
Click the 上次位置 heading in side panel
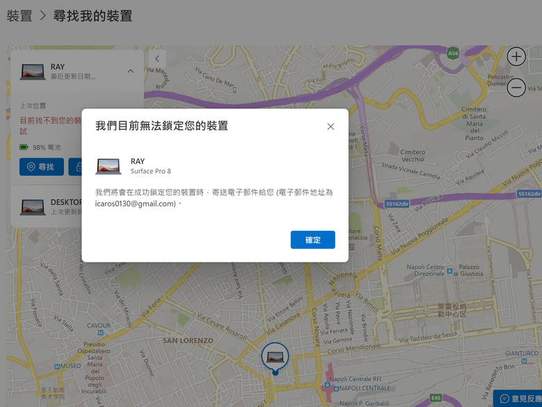click(x=33, y=106)
